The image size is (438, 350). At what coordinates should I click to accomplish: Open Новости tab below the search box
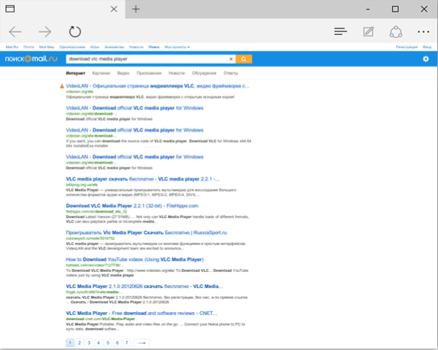tap(177, 73)
